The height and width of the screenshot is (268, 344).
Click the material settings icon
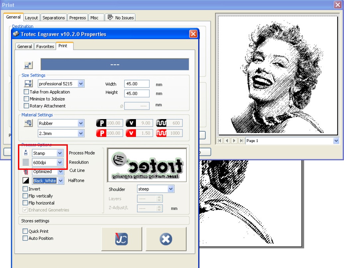(28, 123)
